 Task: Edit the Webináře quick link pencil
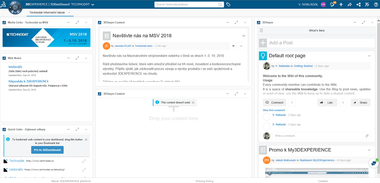pos(84,170)
